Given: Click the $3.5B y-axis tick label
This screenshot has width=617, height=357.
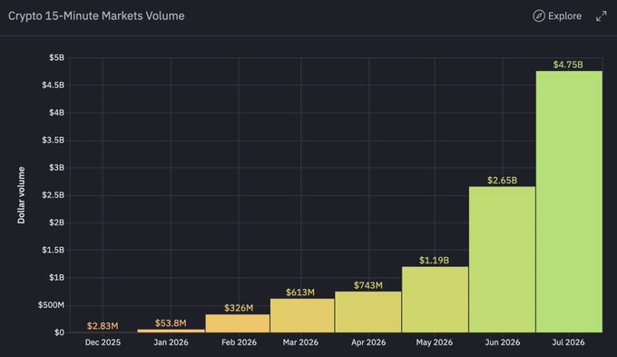Looking at the screenshot, I should (54, 140).
